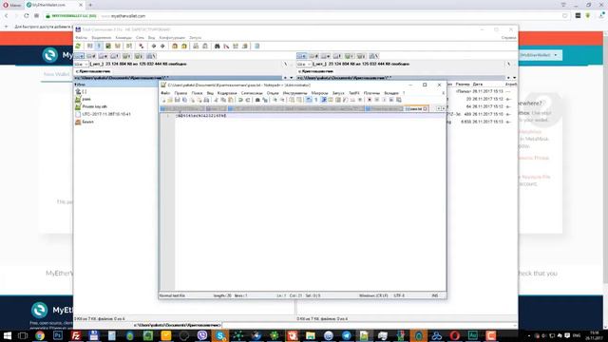Viewport: 608px width, 342px height.
Task: Search files with Total Commander binoculars icon
Action: (218, 47)
